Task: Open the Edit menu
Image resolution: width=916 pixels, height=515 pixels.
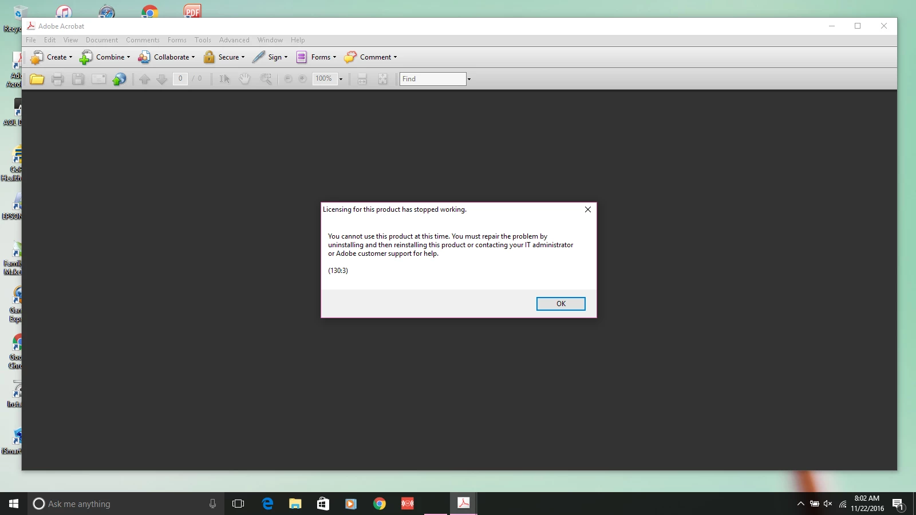Action: [50, 40]
